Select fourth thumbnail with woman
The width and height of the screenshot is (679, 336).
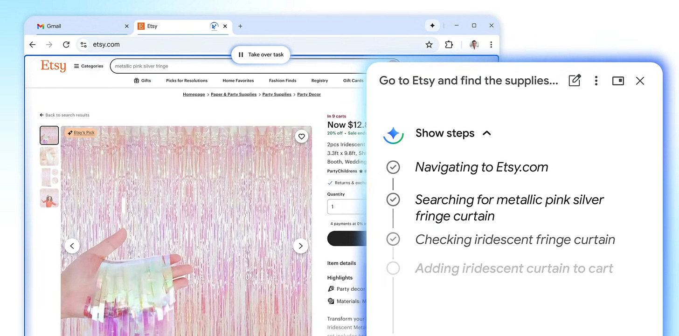pos(49,198)
